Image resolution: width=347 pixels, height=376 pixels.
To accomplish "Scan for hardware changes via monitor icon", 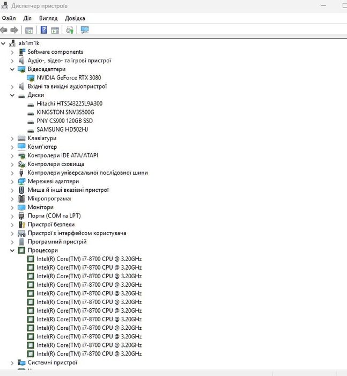I will 85,30.
